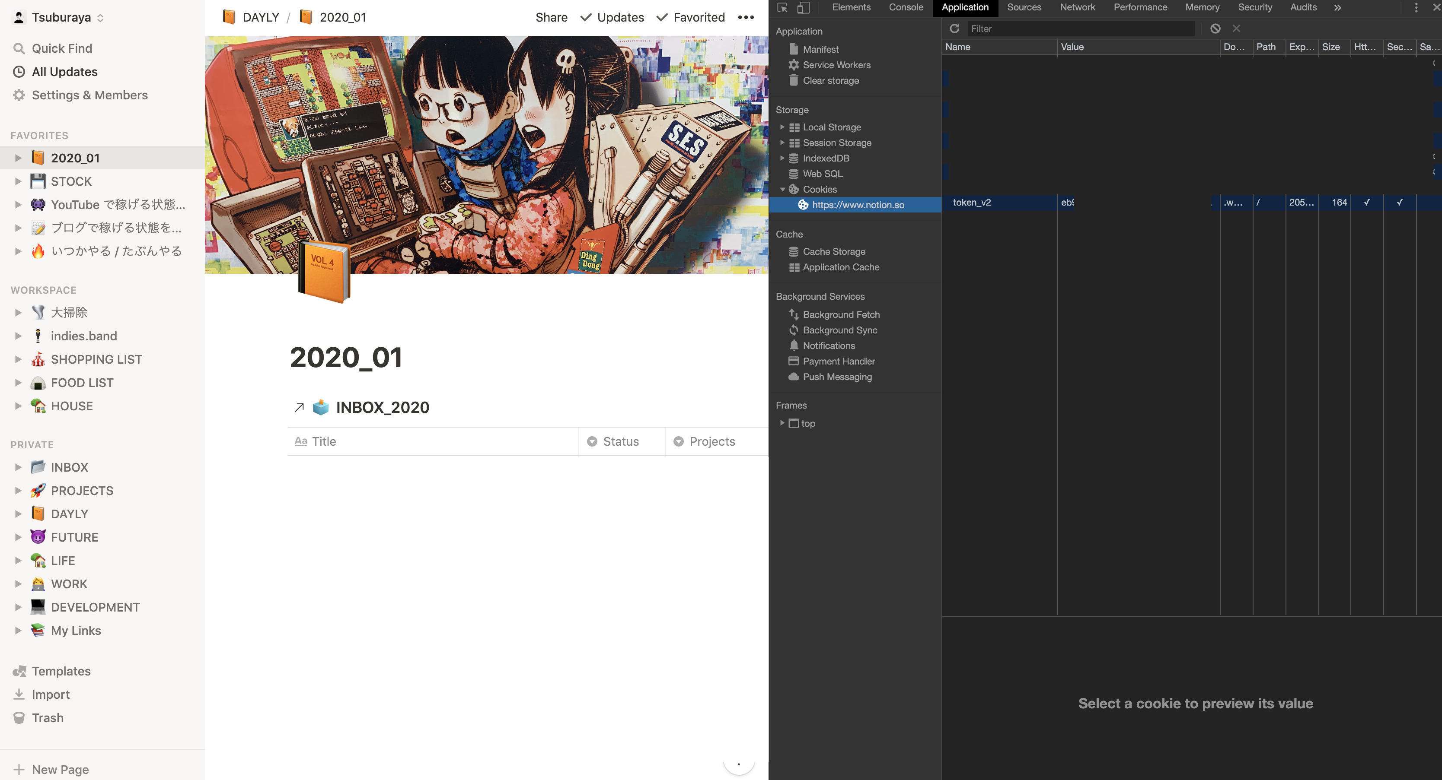This screenshot has height=780, width=1442.
Task: Switch to the Sources tab
Action: click(x=1024, y=8)
